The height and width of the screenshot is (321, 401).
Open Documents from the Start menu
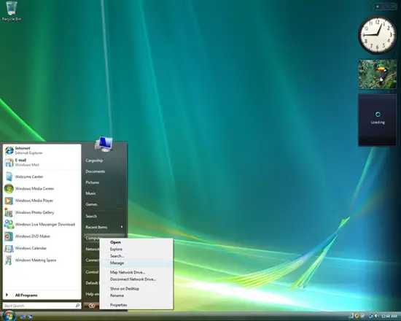[95, 171]
